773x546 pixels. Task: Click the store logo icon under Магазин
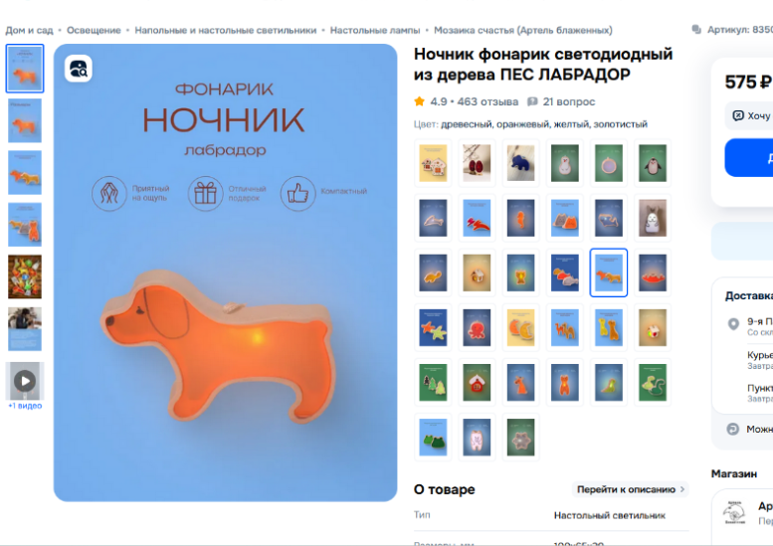[734, 513]
